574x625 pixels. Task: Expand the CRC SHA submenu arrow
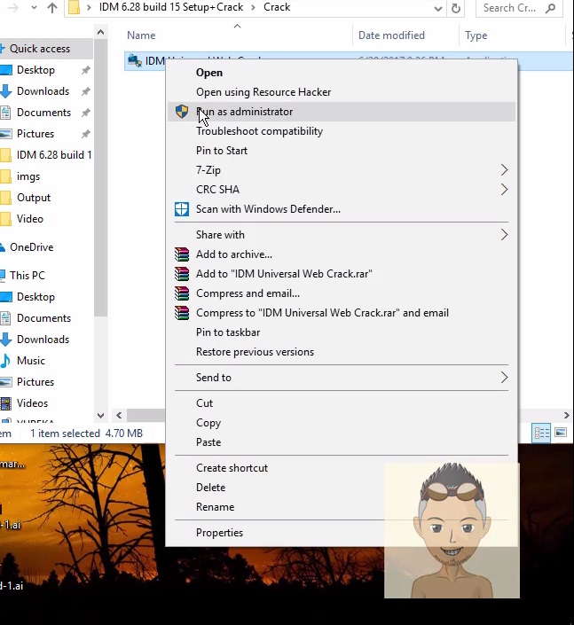tap(504, 190)
